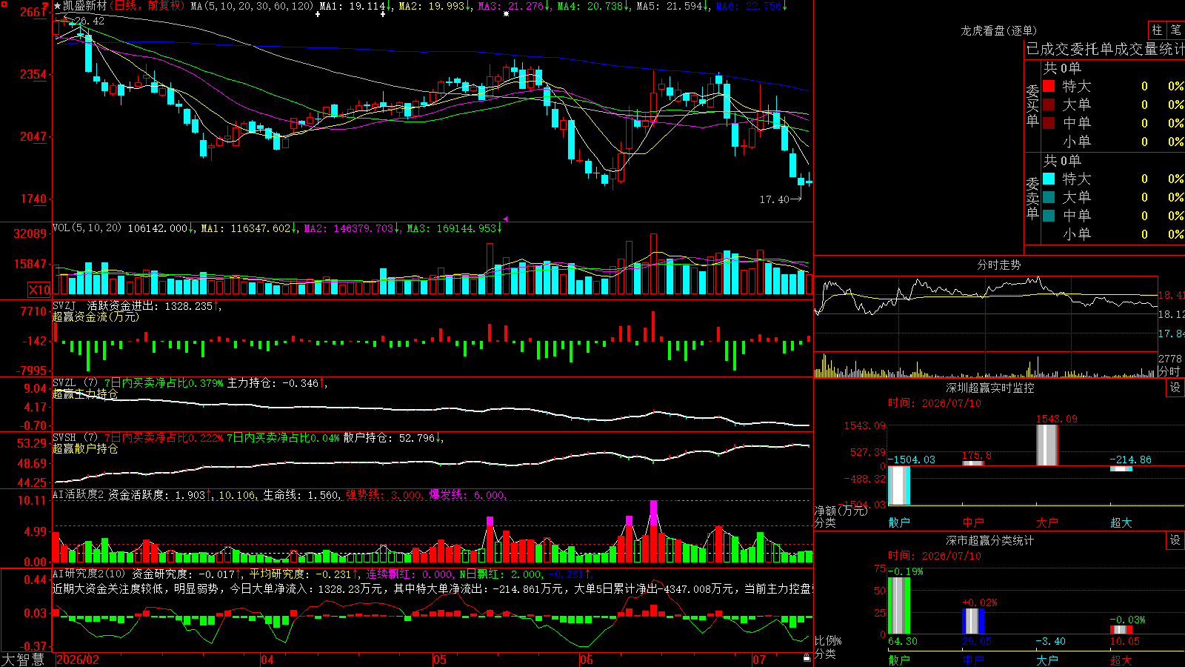Click the 大户 bar valued 1543.09

tap(1047, 445)
